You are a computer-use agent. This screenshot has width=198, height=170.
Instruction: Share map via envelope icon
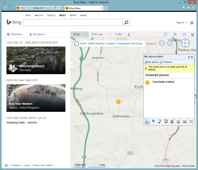(x=184, y=34)
